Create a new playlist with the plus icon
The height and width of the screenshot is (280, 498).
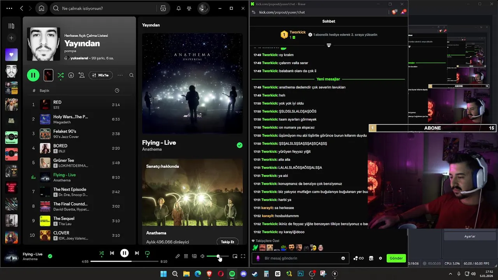pos(11,38)
